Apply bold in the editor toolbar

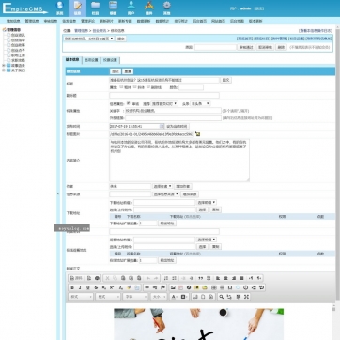point(72,287)
